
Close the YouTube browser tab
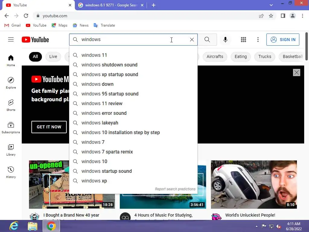click(70, 5)
